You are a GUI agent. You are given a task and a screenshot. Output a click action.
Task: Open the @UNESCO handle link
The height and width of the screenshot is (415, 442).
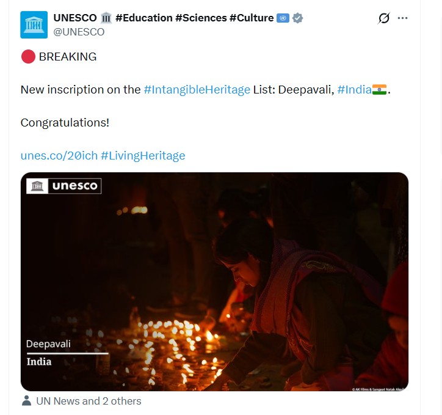(x=79, y=32)
